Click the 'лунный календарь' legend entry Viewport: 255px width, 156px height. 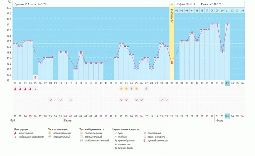[158, 140]
